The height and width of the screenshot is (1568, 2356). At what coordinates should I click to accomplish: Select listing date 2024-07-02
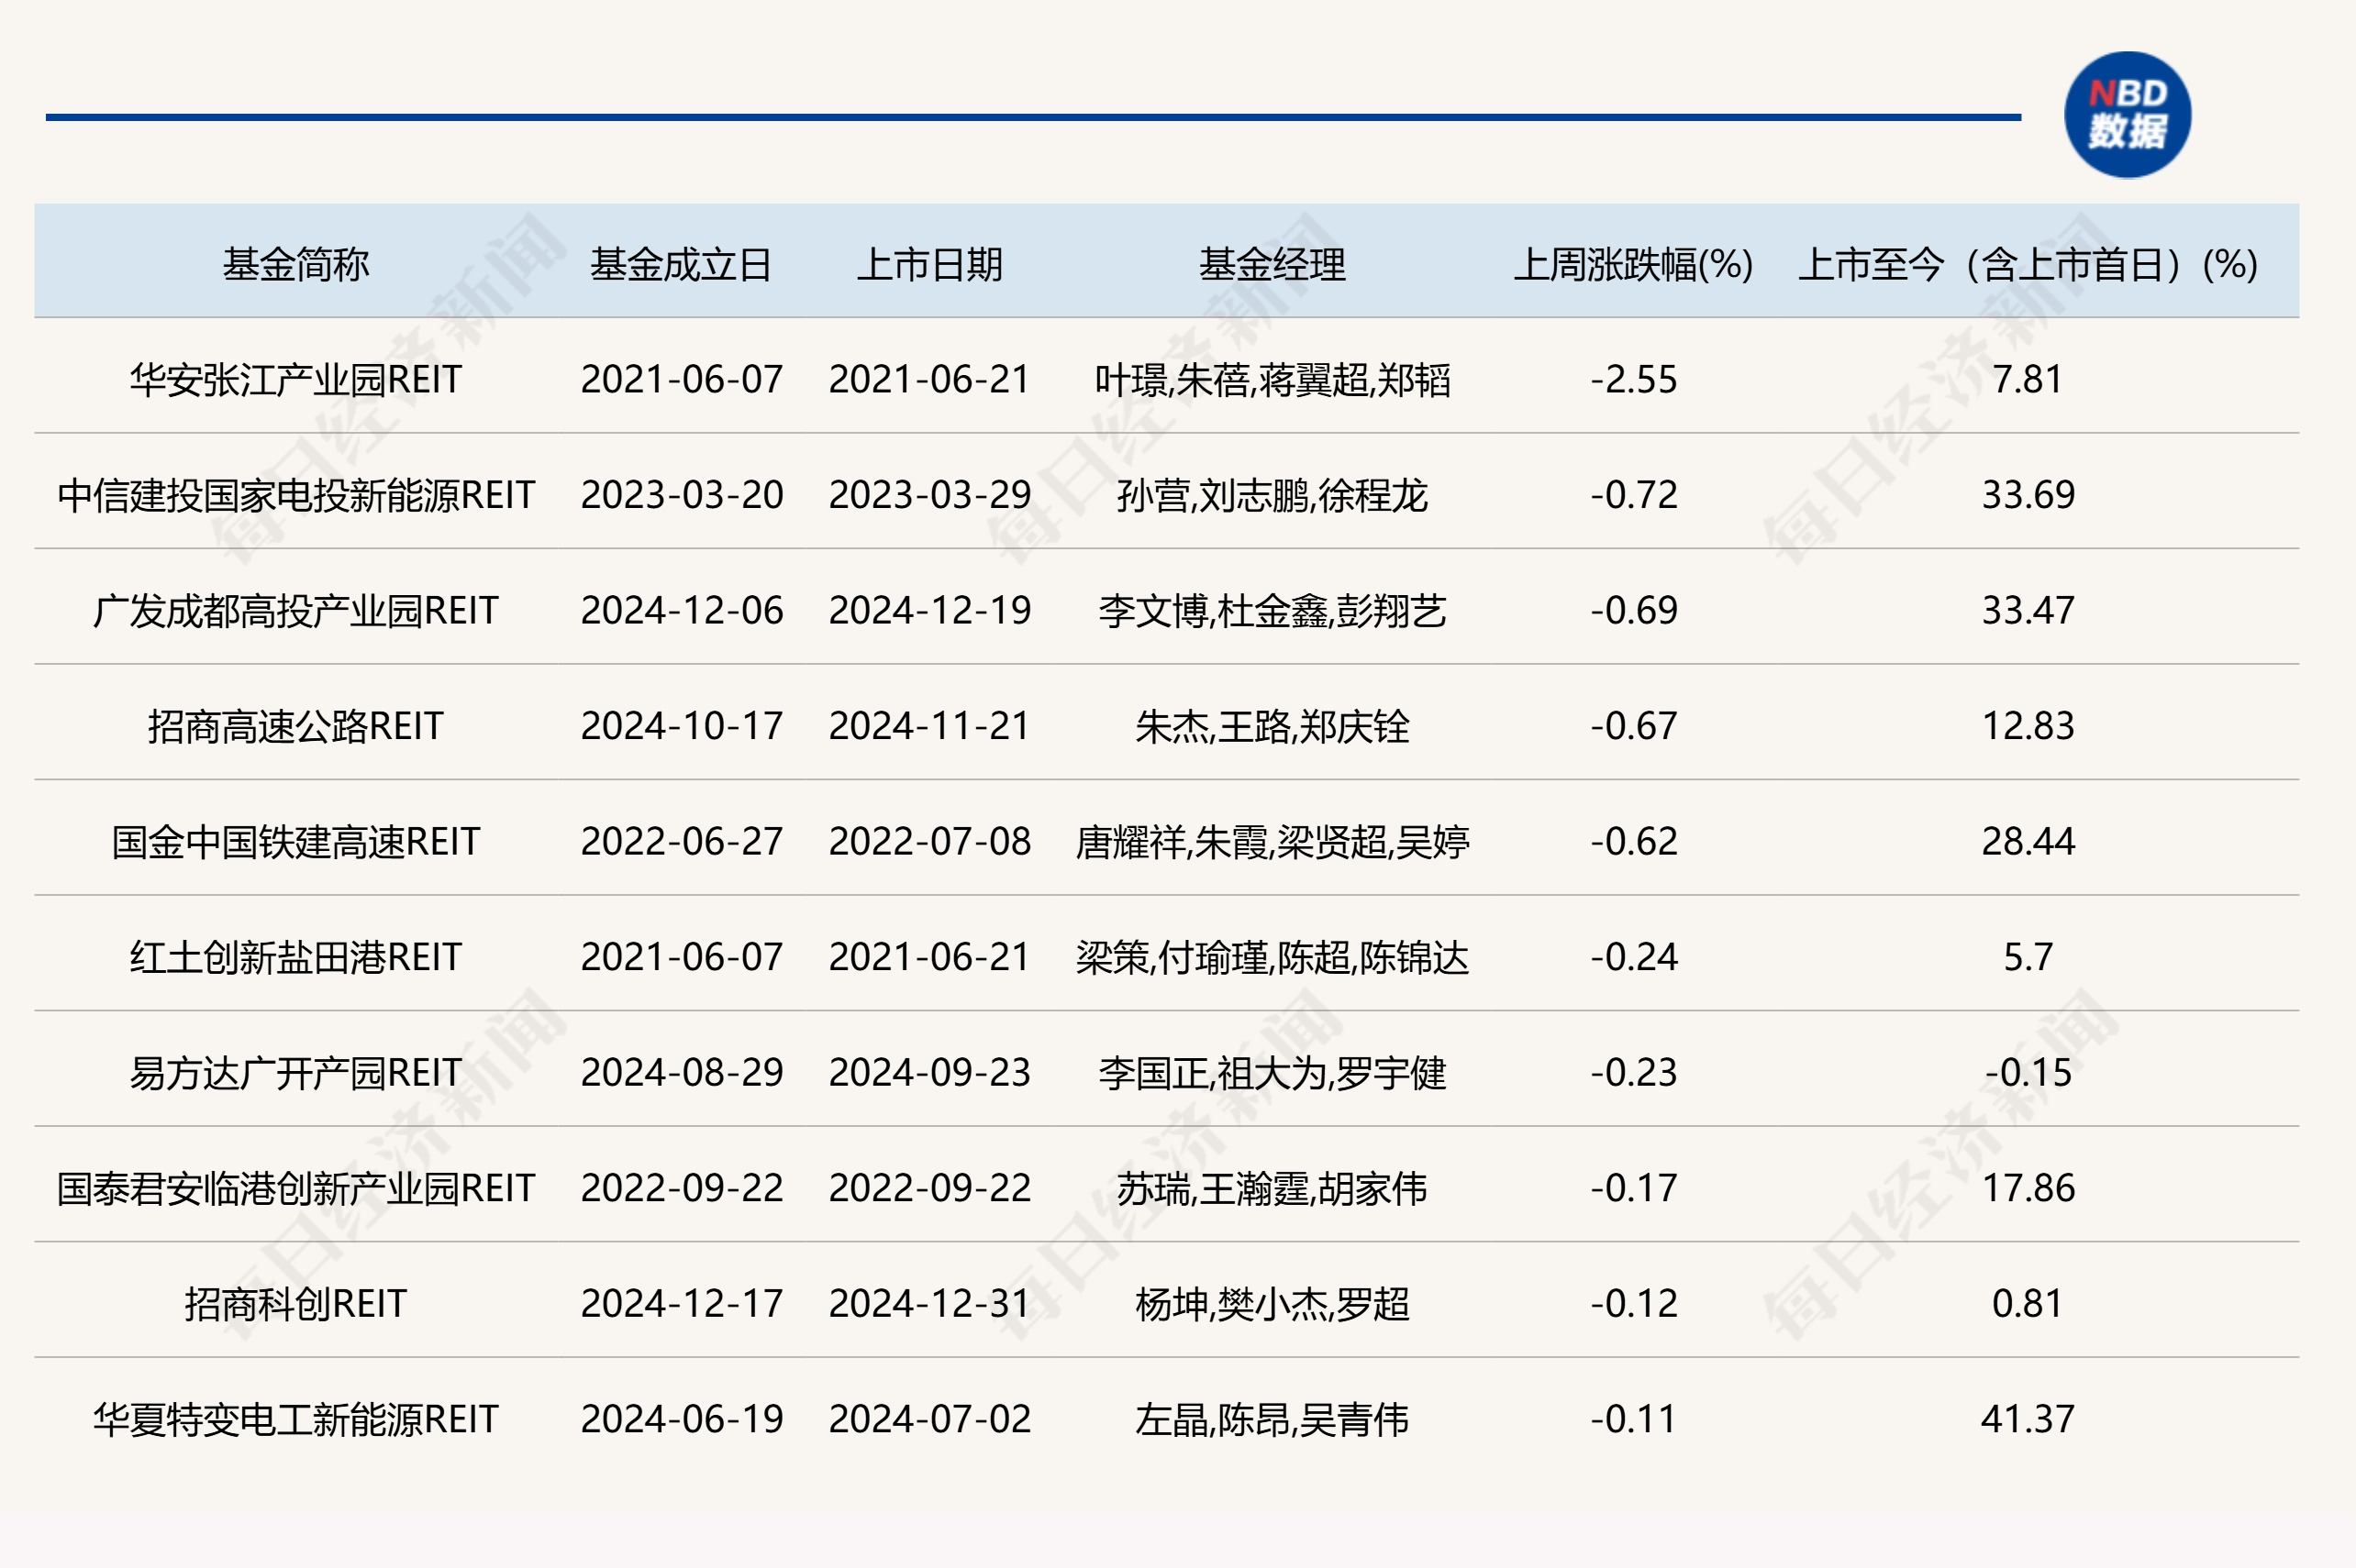929,1419
